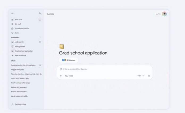185x113 pixels.
Task: Open search using the magnifying glass icon
Action: 40,13
